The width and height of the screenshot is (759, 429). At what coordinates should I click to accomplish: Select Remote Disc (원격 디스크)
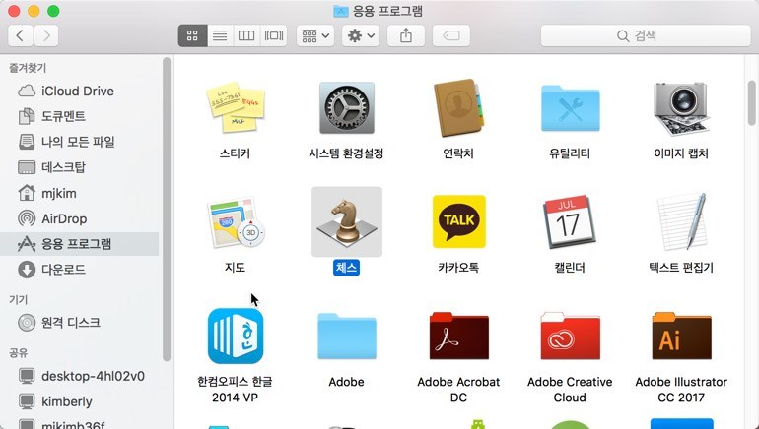(80, 322)
